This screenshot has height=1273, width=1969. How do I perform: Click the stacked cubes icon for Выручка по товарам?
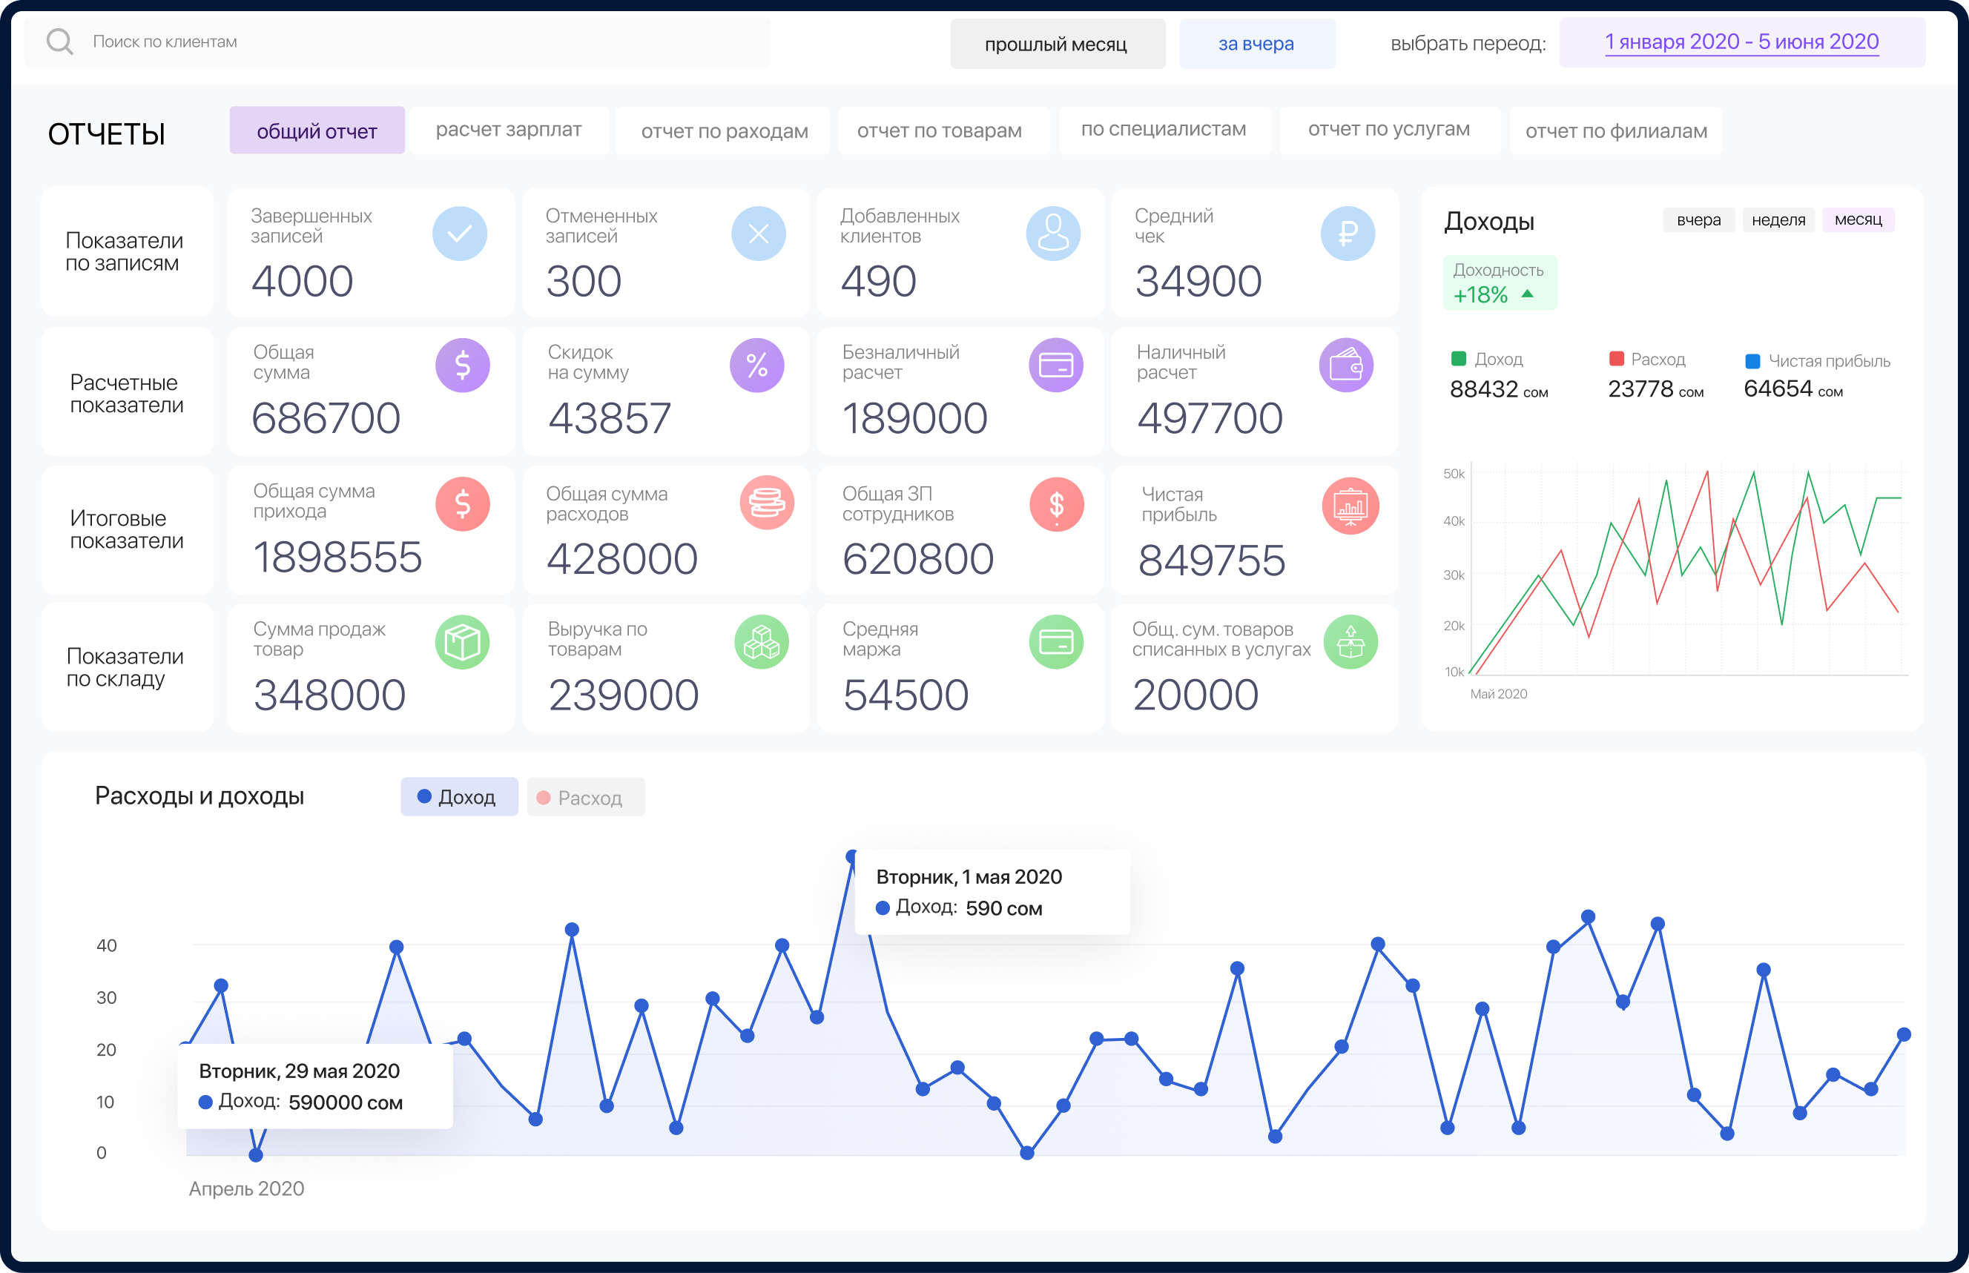coord(762,642)
